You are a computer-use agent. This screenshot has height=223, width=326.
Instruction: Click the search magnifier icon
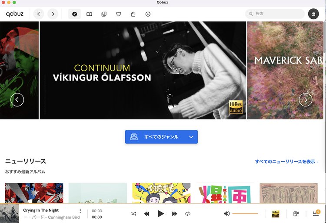click(x=251, y=14)
